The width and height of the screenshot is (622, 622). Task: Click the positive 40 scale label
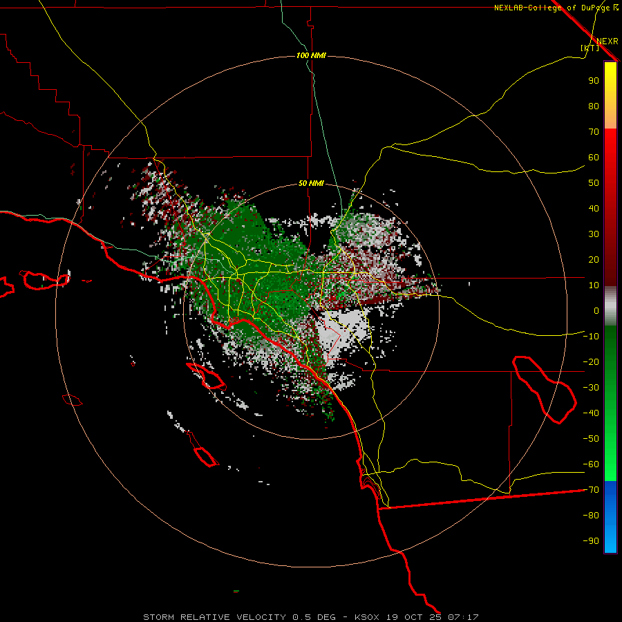point(594,208)
